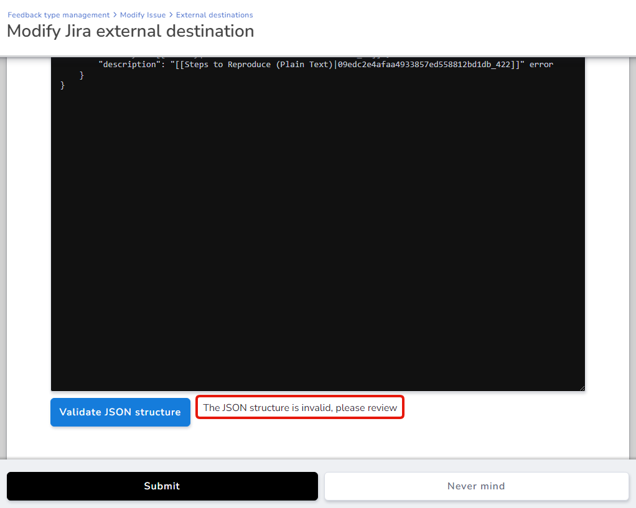
Task: Click the "description" JSON line text
Action: 325,65
